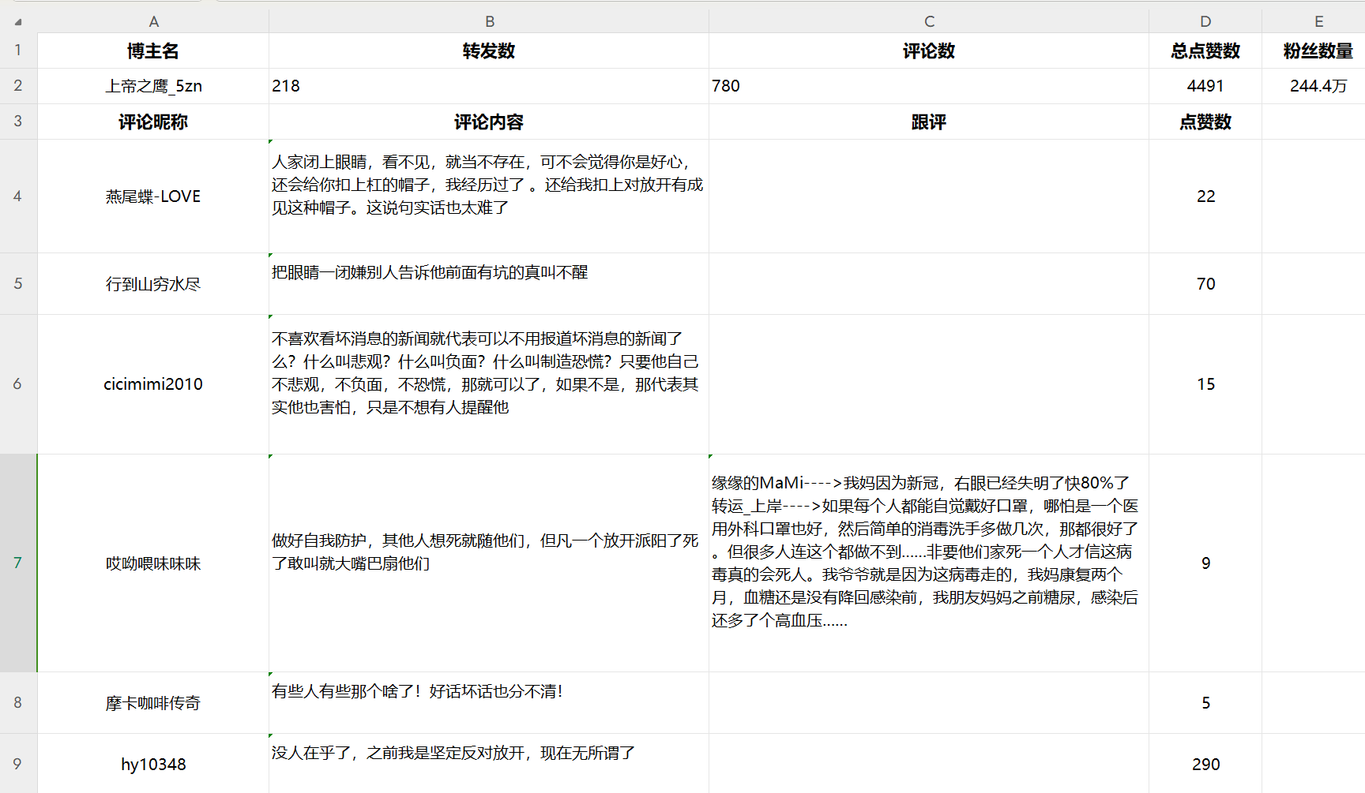Select like count cell 22
1365x793 pixels.
tap(1205, 196)
